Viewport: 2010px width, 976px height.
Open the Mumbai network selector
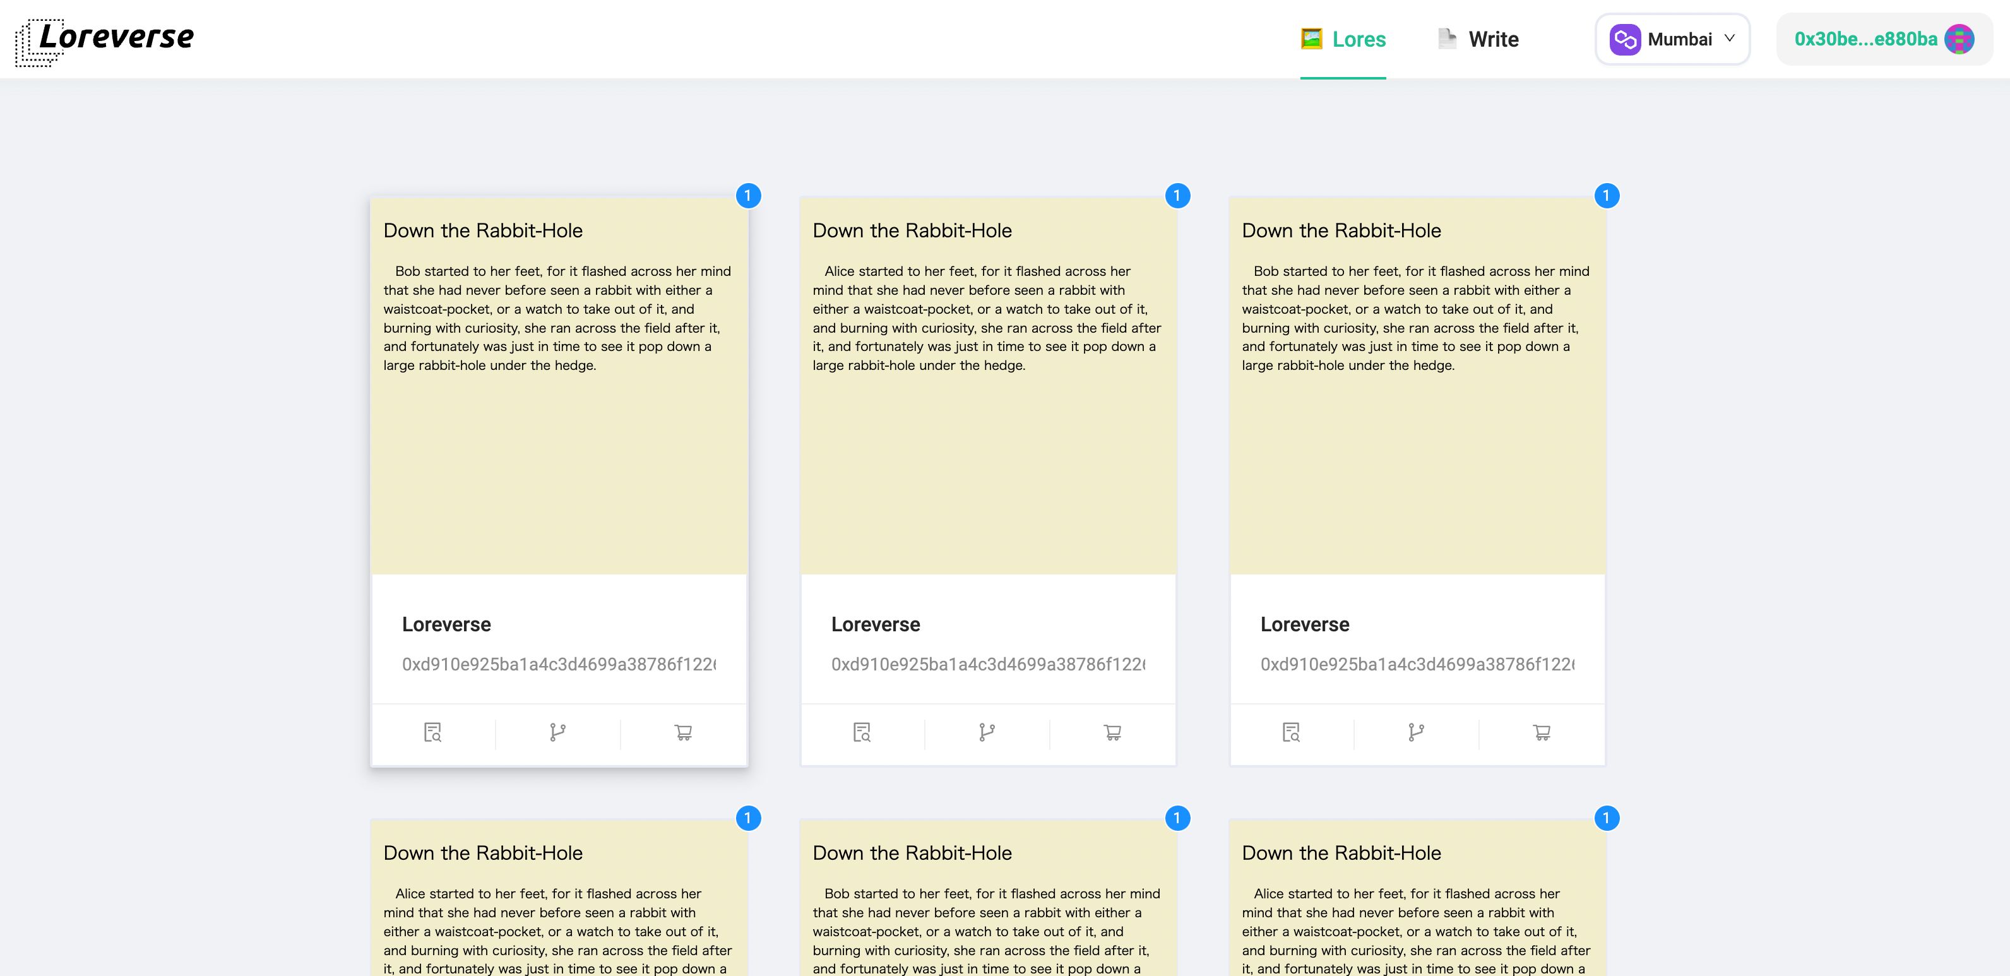pyautogui.click(x=1672, y=39)
